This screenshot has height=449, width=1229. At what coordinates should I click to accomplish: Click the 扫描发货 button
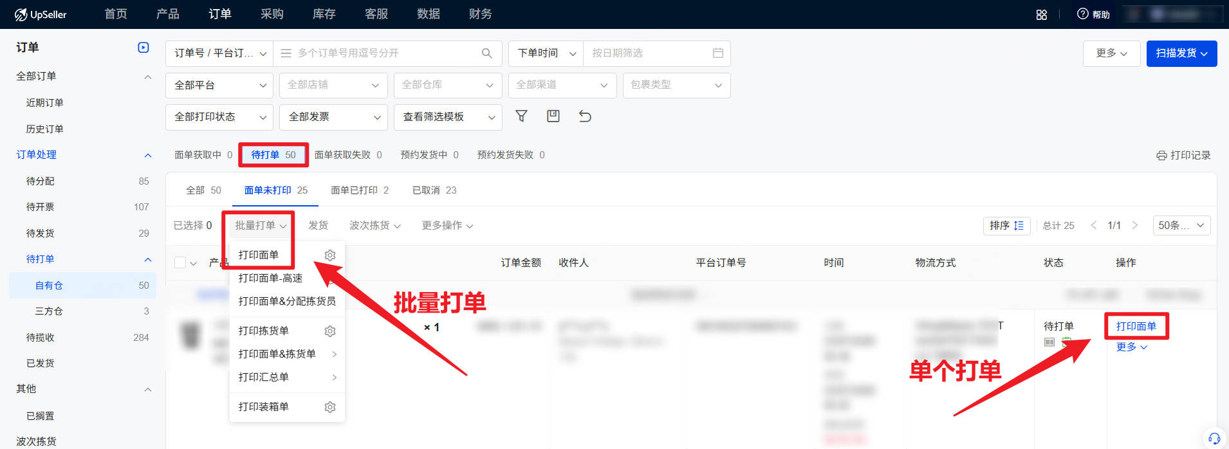coord(1181,53)
